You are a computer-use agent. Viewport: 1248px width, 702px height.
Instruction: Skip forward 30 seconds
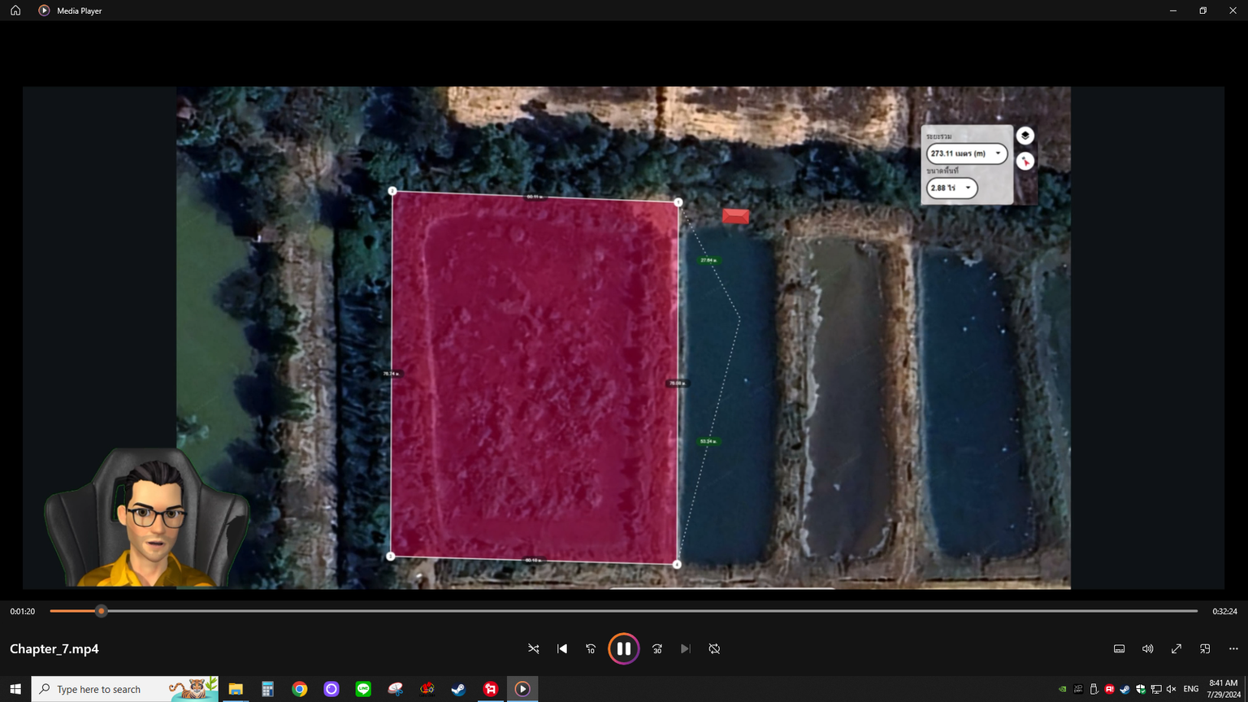tap(657, 648)
